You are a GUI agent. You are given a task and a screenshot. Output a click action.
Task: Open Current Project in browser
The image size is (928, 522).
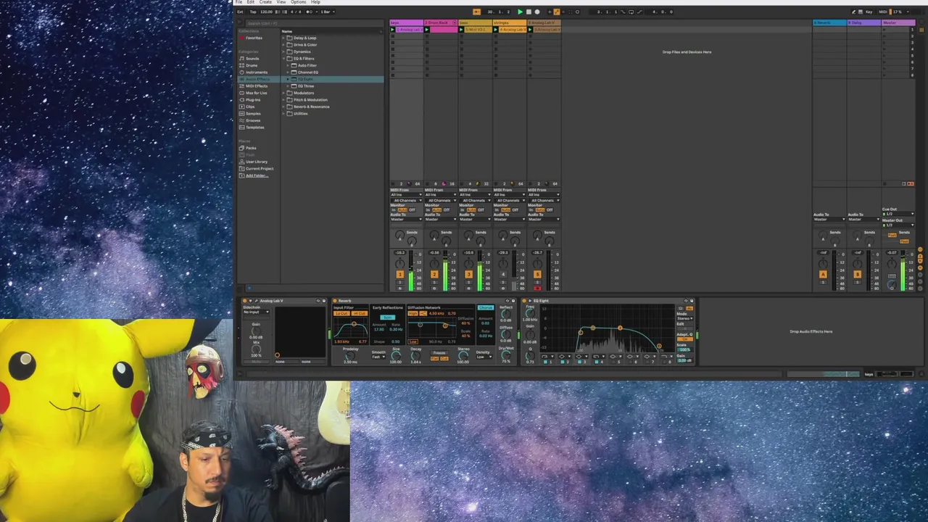tap(260, 169)
